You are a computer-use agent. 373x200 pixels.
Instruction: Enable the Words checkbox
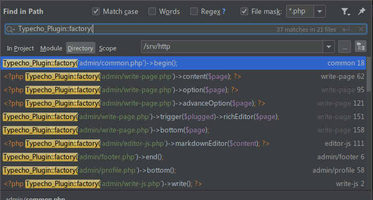click(152, 11)
